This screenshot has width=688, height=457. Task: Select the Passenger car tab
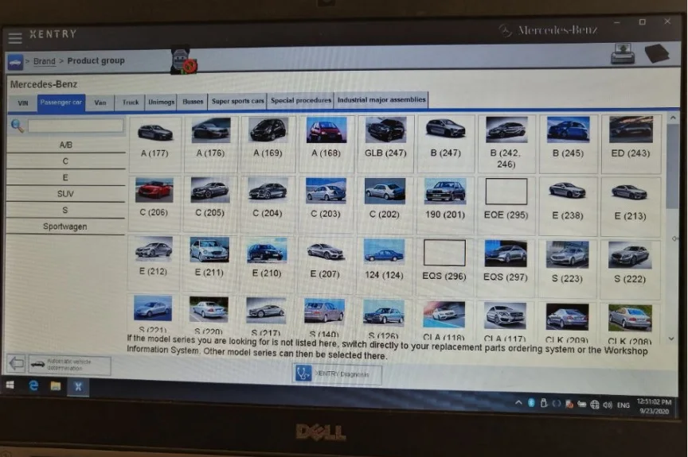coord(61,103)
